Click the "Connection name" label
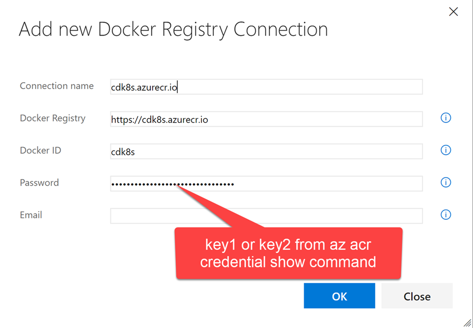The width and height of the screenshot is (473, 328). [x=57, y=86]
